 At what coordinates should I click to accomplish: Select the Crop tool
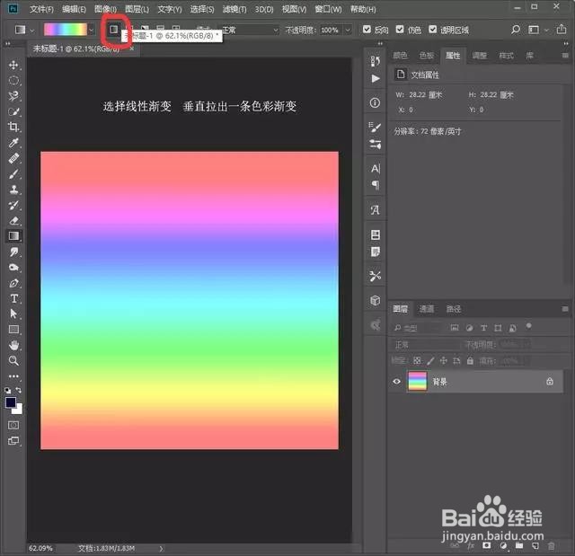pyautogui.click(x=13, y=127)
